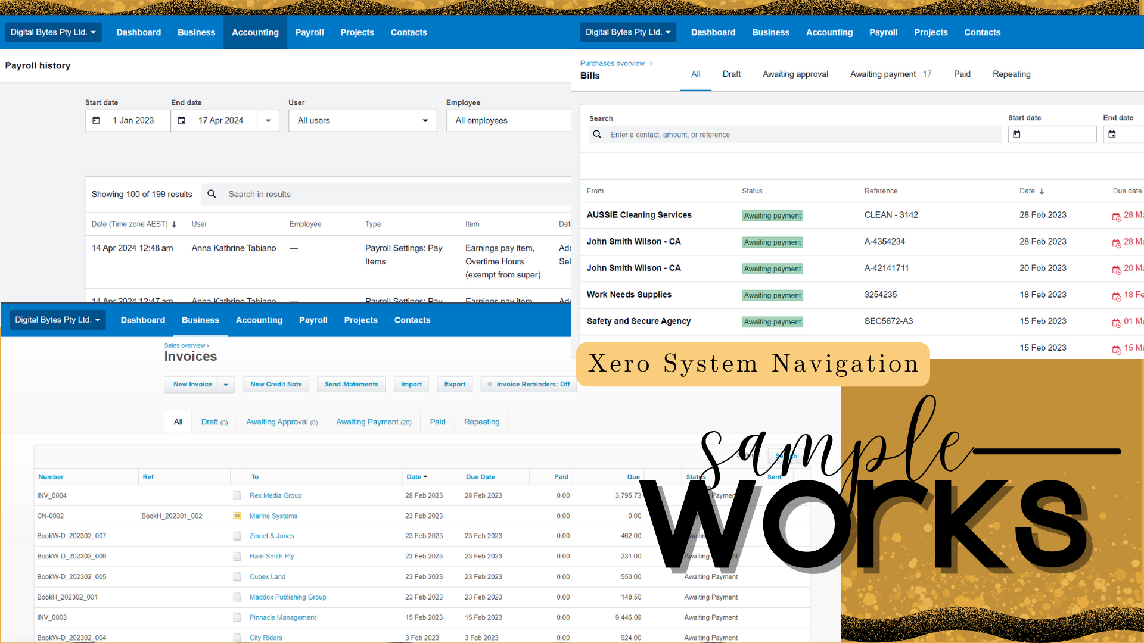Switch to Awaiting Payment (20) invoices tab
The height and width of the screenshot is (643, 1144).
pos(374,422)
